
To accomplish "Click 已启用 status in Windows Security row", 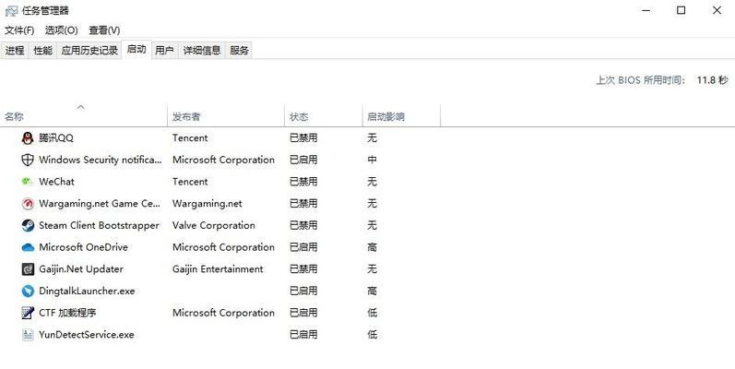I will click(303, 160).
